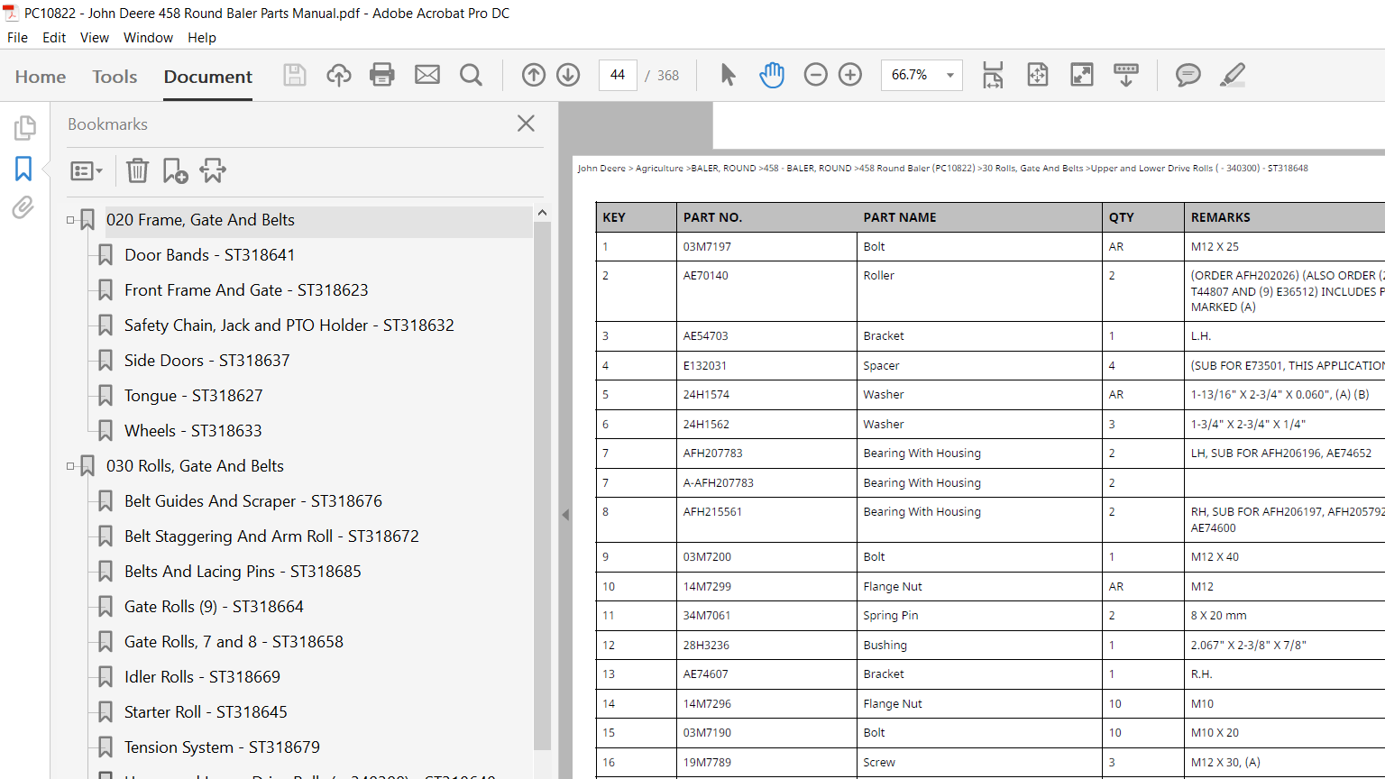Open bookmark Tongue - ST318627
This screenshot has height=779, width=1385.
[194, 396]
